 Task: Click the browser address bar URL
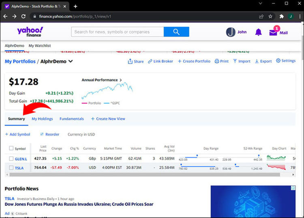75,17
